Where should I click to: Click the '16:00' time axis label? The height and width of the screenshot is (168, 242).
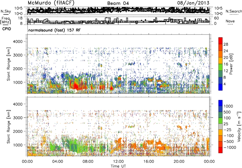[x=149, y=162]
